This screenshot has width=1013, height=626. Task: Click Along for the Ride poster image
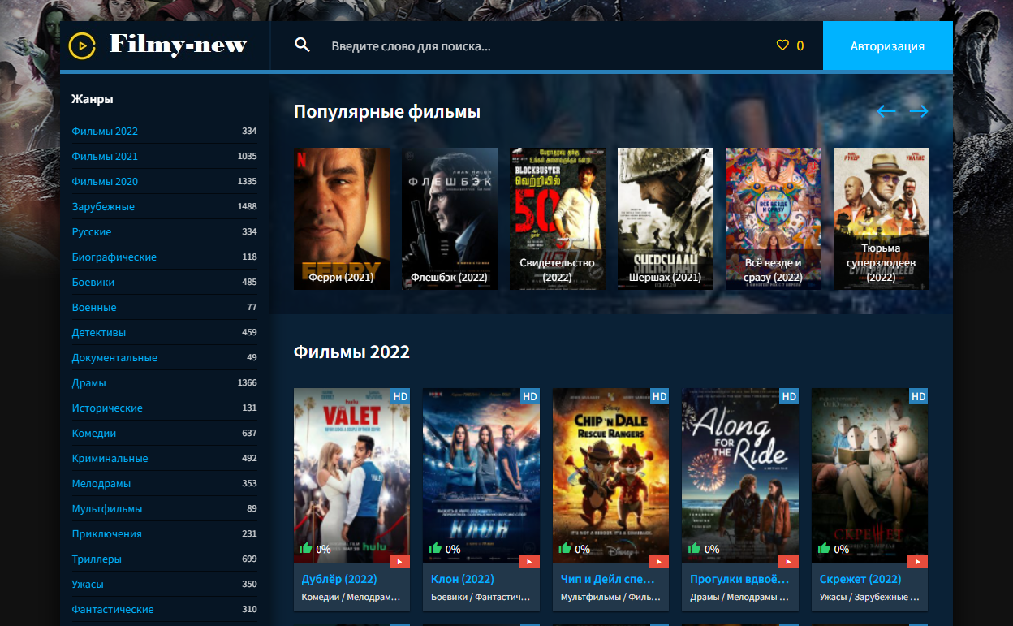tap(740, 475)
